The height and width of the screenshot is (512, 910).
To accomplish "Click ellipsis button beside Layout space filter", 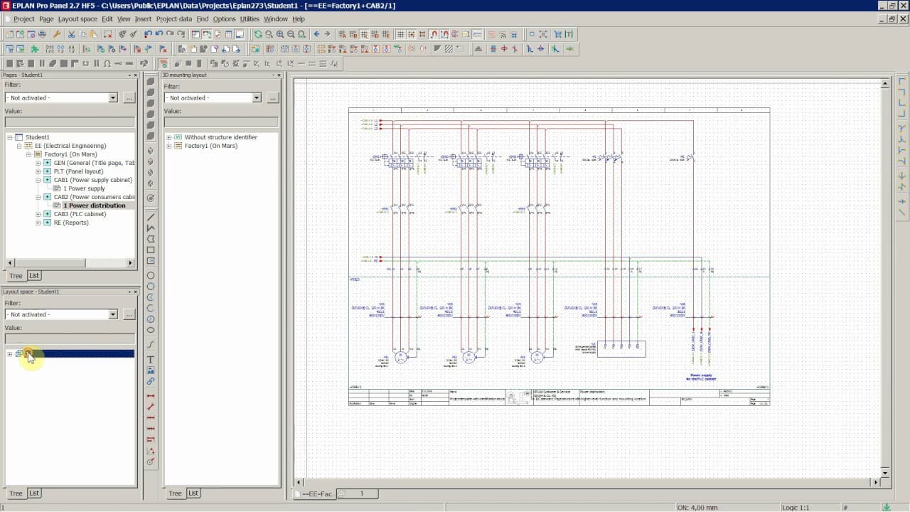I will [x=129, y=314].
